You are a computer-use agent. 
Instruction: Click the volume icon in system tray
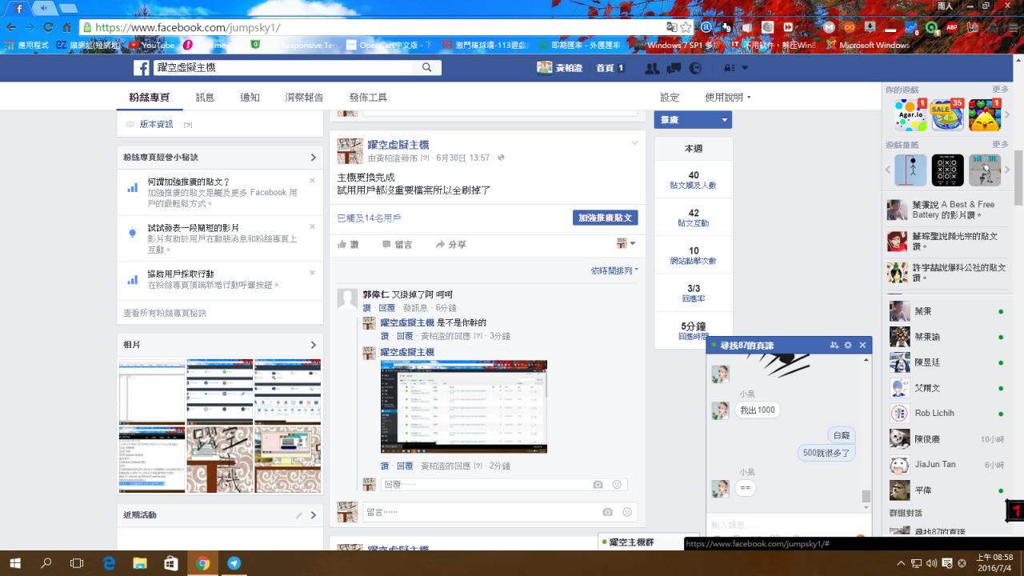931,563
